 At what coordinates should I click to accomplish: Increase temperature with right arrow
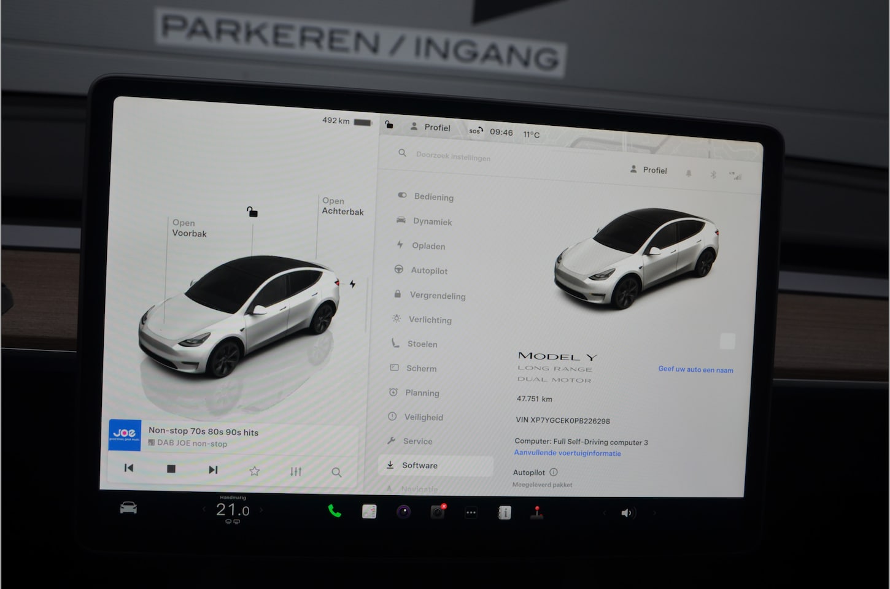click(261, 510)
